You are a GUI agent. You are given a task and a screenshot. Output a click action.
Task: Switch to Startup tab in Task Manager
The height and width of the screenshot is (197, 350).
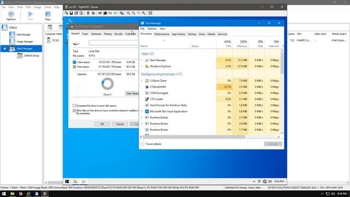pos(192,34)
